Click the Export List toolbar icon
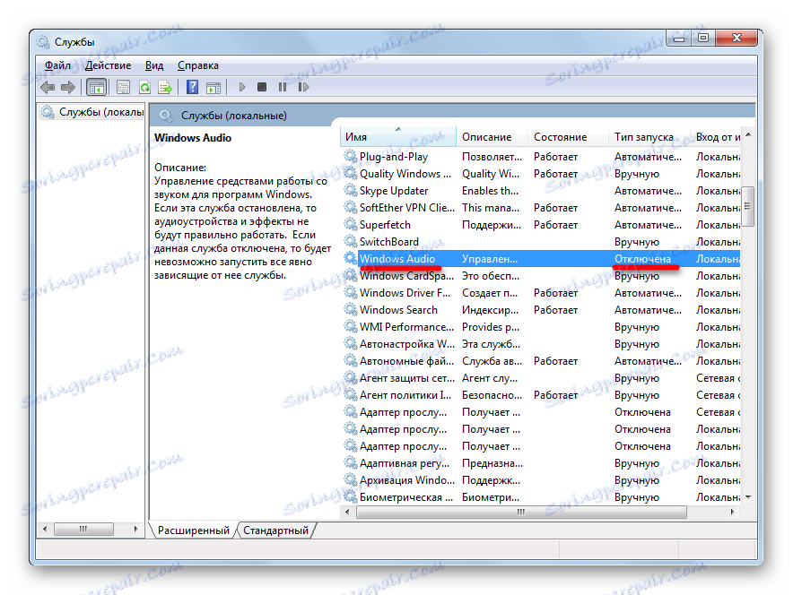793x595 pixels. pyautogui.click(x=166, y=87)
